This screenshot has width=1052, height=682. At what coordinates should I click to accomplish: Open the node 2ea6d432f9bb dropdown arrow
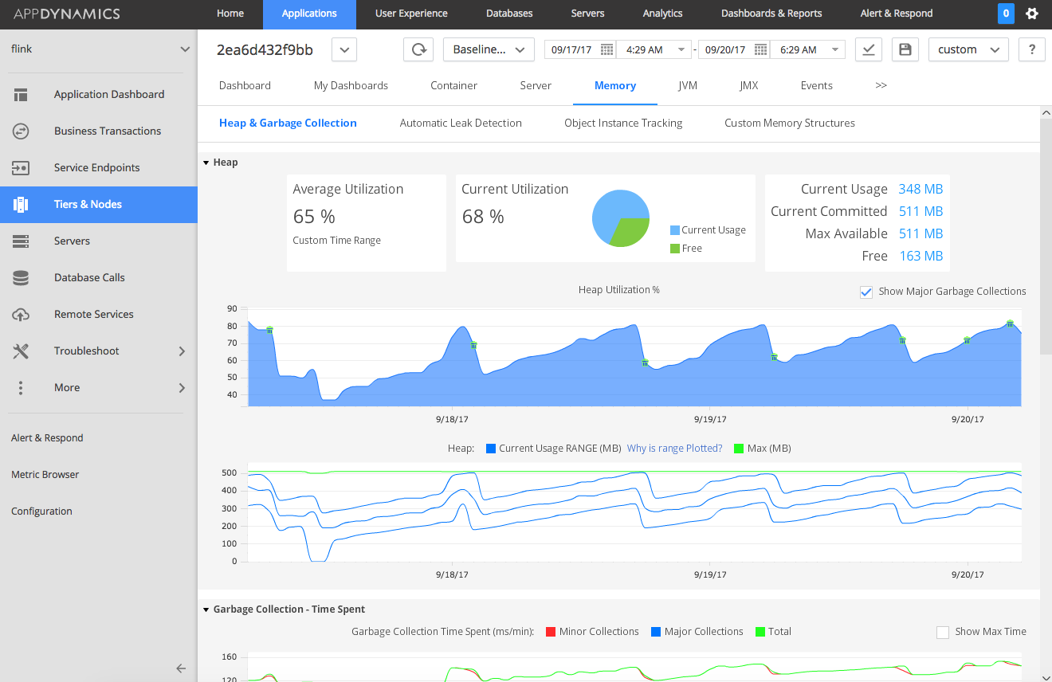(343, 49)
